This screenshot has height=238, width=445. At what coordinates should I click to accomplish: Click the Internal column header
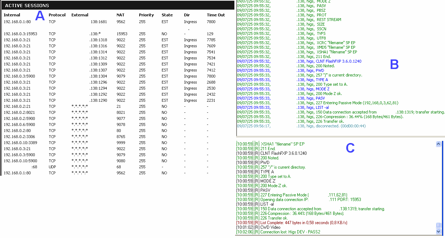coord(12,15)
